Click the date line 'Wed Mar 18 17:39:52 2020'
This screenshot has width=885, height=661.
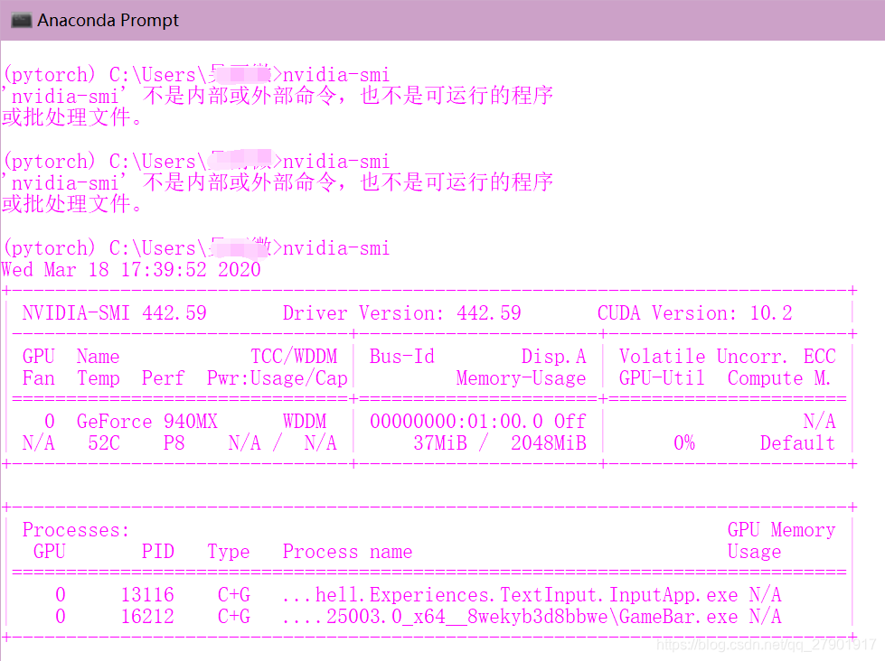point(130,270)
